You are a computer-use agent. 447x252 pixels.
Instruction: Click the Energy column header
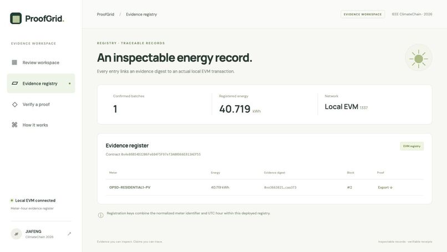(x=216, y=173)
